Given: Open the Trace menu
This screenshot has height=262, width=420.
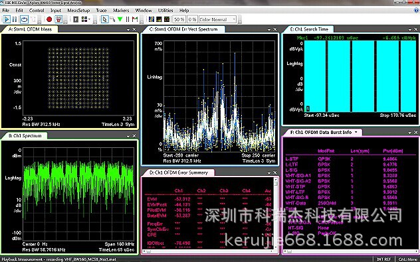Looking at the screenshot, I should tap(101, 10).
